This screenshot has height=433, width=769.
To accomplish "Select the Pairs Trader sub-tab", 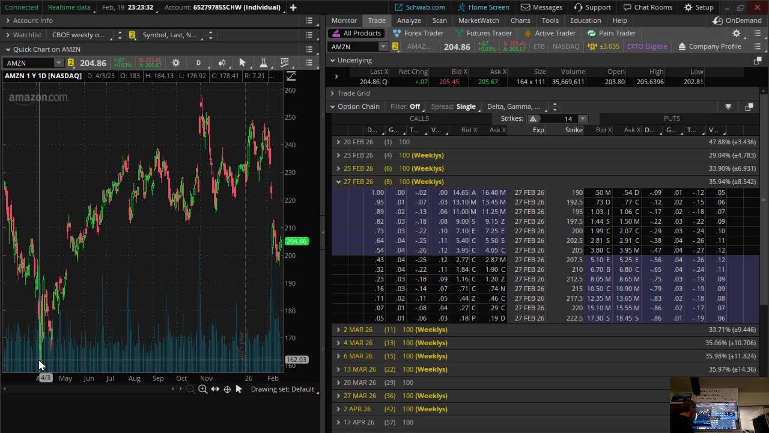I will pos(612,33).
